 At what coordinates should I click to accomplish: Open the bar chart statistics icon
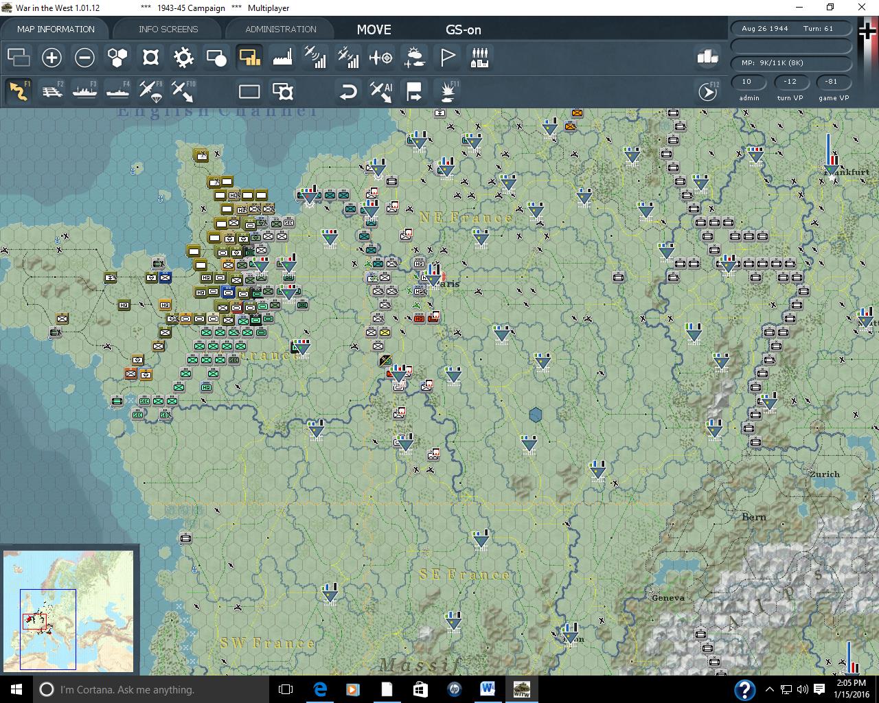click(x=707, y=57)
